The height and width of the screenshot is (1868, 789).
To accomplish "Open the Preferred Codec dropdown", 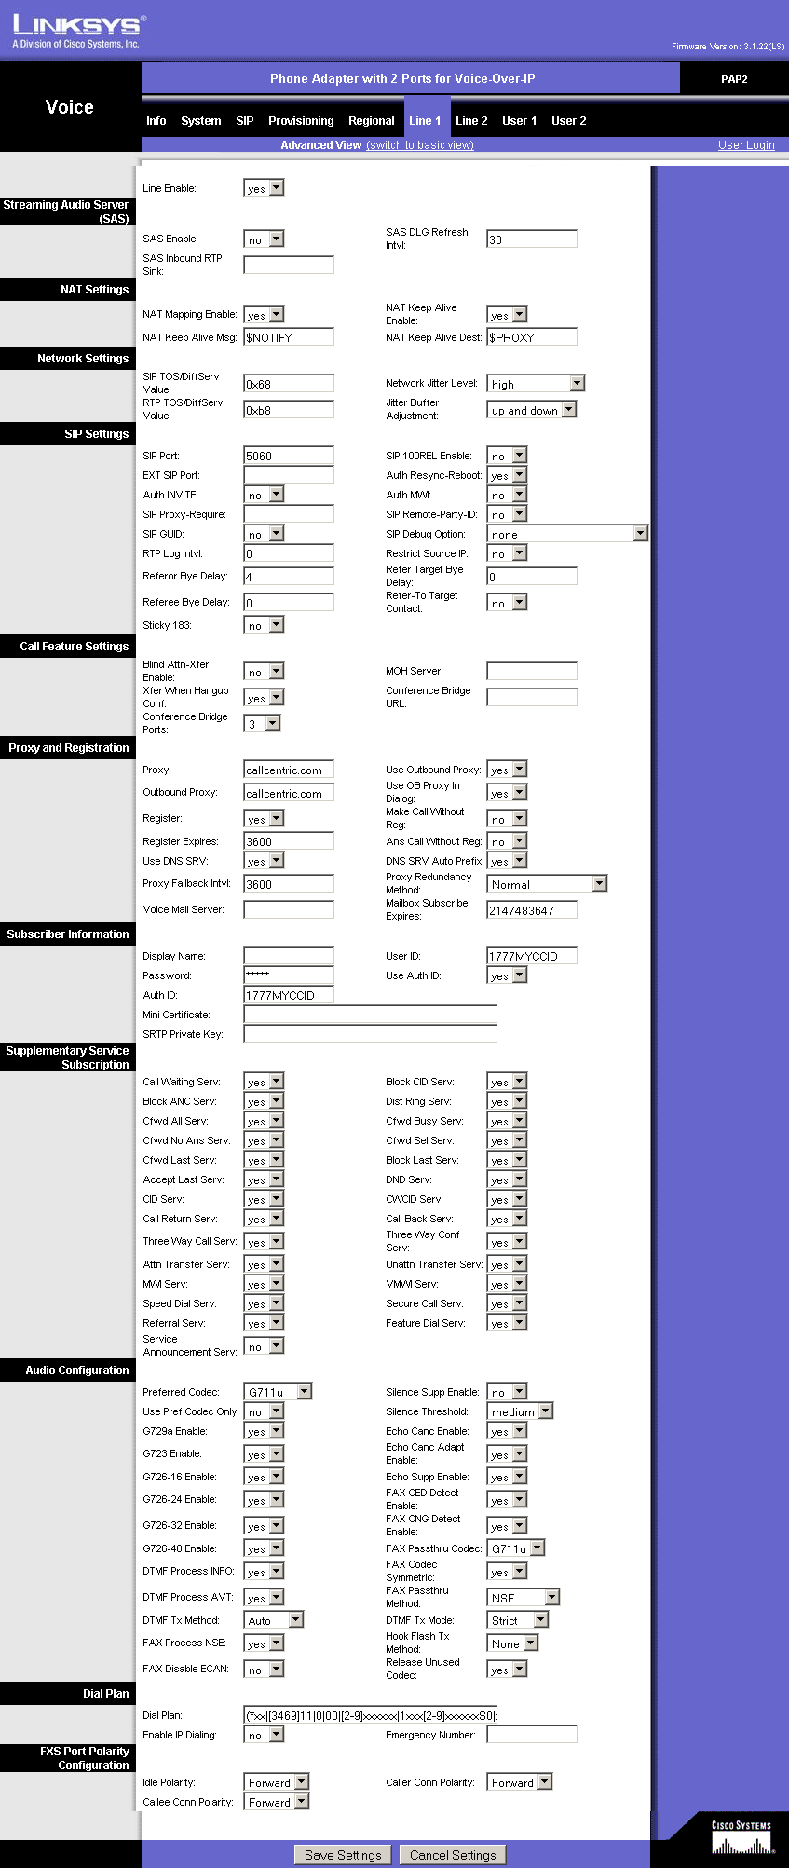I will pos(278,1392).
